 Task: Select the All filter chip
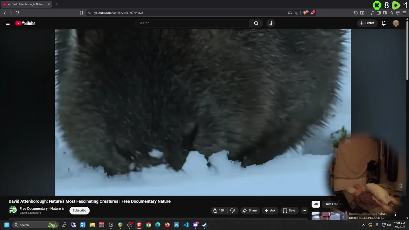click(316, 204)
